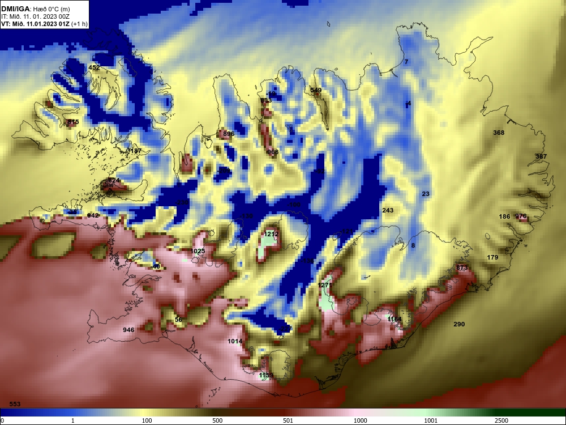The image size is (566, 425).
Task: Click the '290' value off the southeast coast
Action: pos(459,324)
